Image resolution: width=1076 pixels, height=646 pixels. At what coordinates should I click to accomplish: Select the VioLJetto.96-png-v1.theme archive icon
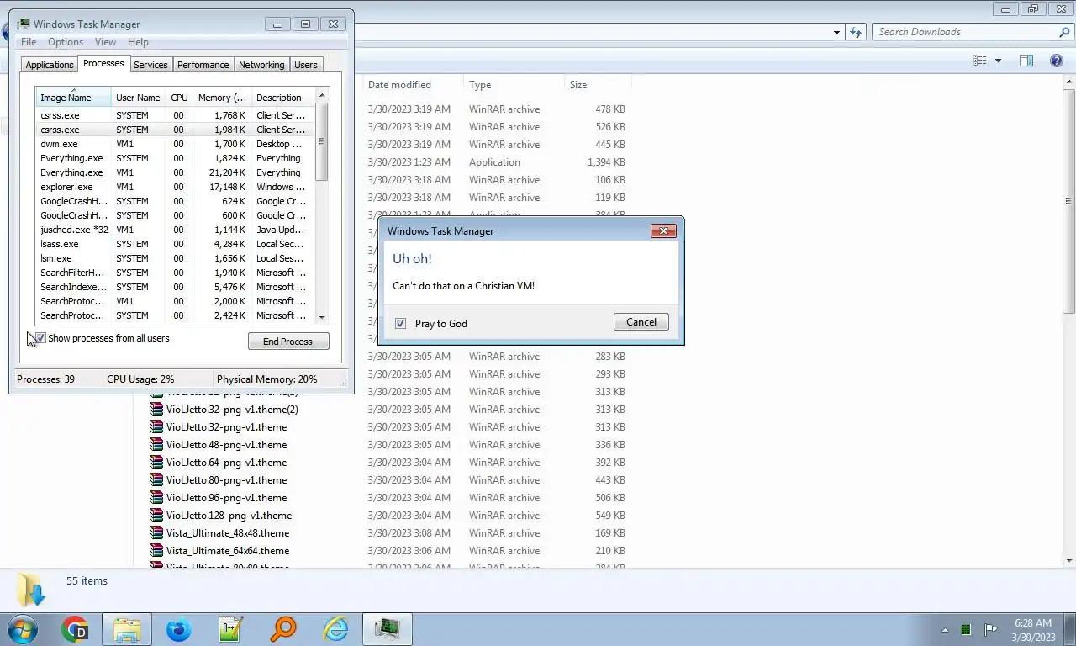(x=156, y=498)
